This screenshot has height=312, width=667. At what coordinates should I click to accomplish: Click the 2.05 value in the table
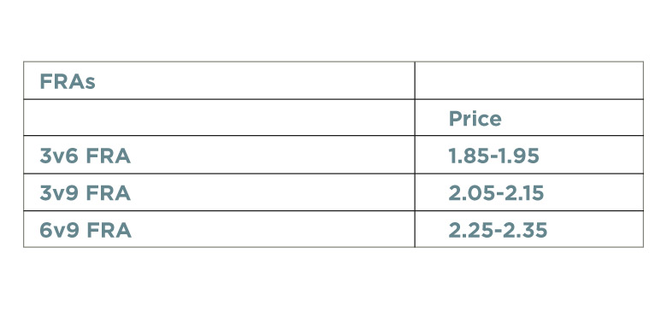tap(471, 193)
